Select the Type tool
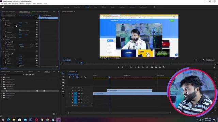The height and width of the screenshot is (122, 218). pyautogui.click(x=63, y=95)
